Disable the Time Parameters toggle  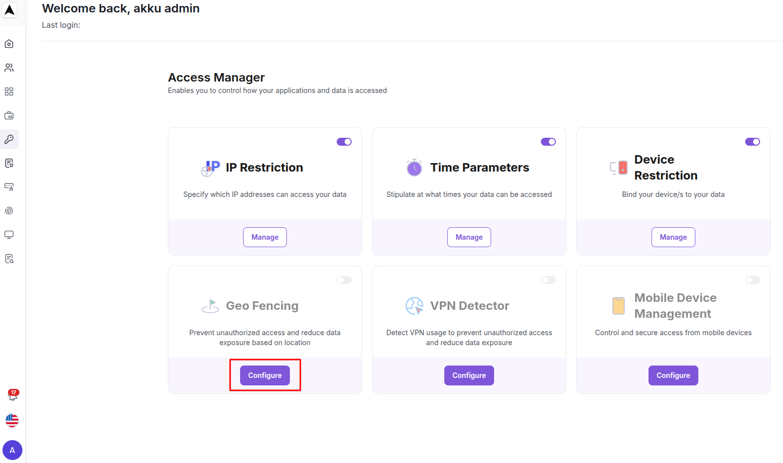(x=548, y=142)
